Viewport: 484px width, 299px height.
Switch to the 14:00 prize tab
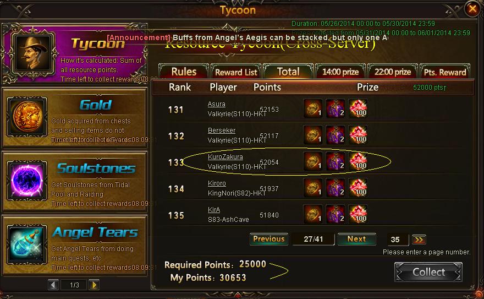coord(340,72)
